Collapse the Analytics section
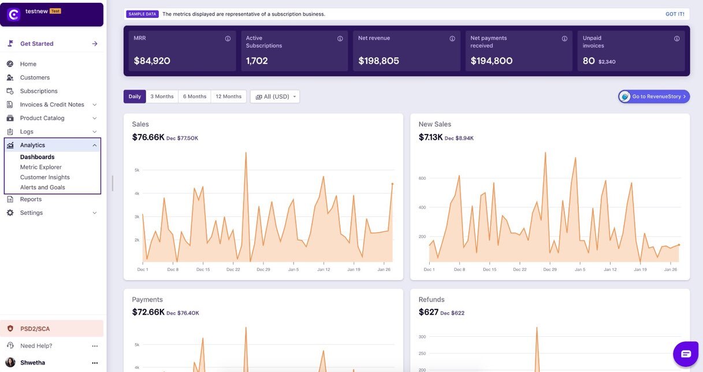The height and width of the screenshot is (372, 703). (x=95, y=146)
